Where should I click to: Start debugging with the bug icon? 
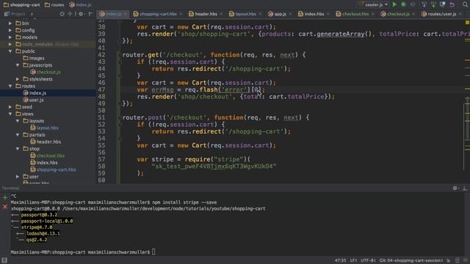pyautogui.click(x=403, y=4)
